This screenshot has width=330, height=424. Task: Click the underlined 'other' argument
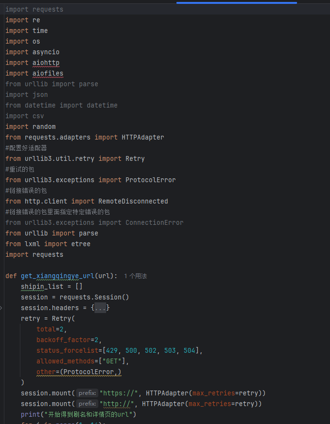tap(46, 372)
